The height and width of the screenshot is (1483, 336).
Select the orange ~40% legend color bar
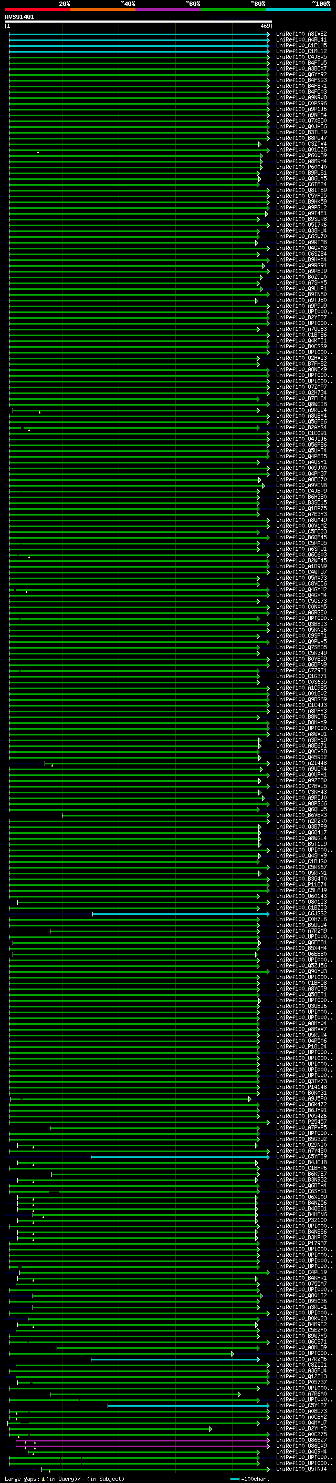[103, 9]
